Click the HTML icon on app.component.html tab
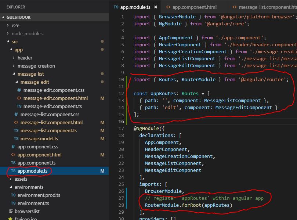Image resolution: width=297 pixels, height=220 pixels. pos(168,7)
